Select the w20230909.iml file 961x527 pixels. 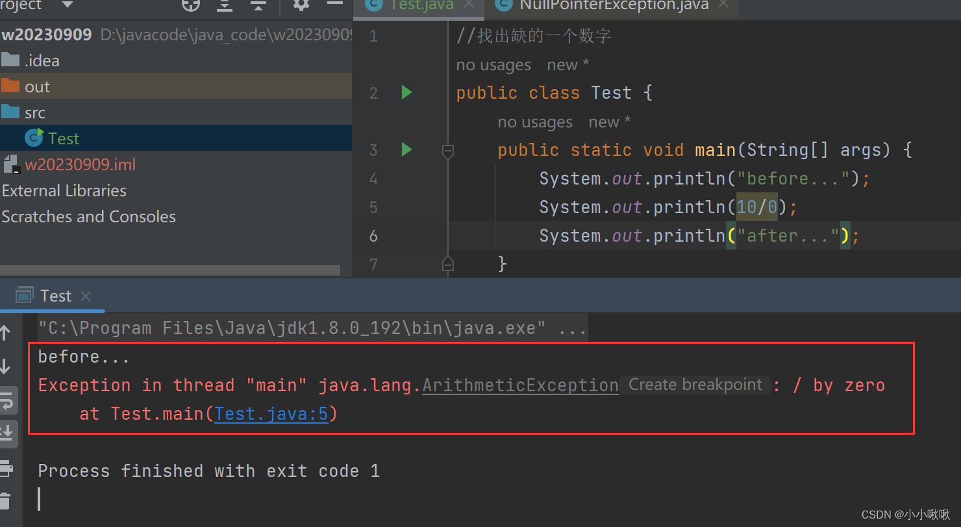point(176,164)
